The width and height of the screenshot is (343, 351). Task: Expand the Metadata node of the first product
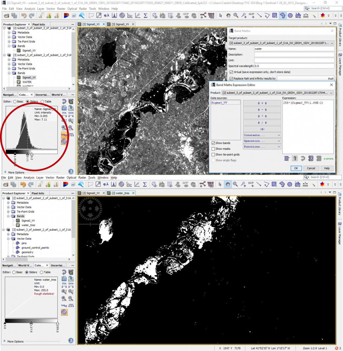(x=9, y=32)
